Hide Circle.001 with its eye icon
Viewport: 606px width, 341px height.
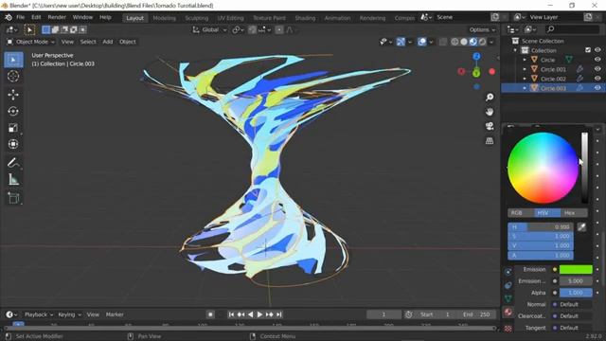(597, 69)
